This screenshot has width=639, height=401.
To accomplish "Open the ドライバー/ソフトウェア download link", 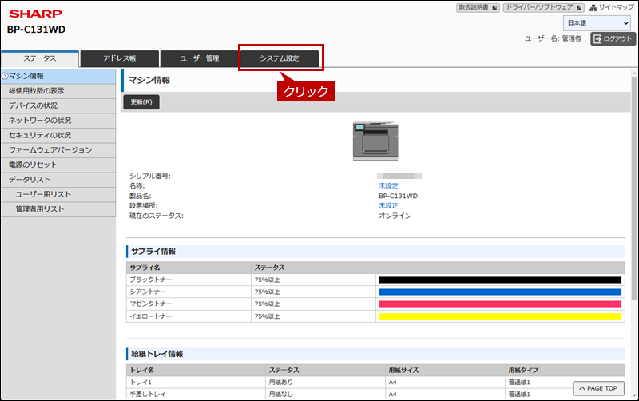I will tap(543, 7).
